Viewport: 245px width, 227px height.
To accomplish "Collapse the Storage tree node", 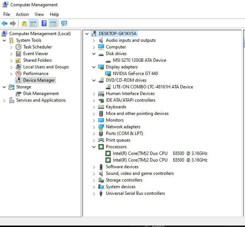I will (4, 87).
